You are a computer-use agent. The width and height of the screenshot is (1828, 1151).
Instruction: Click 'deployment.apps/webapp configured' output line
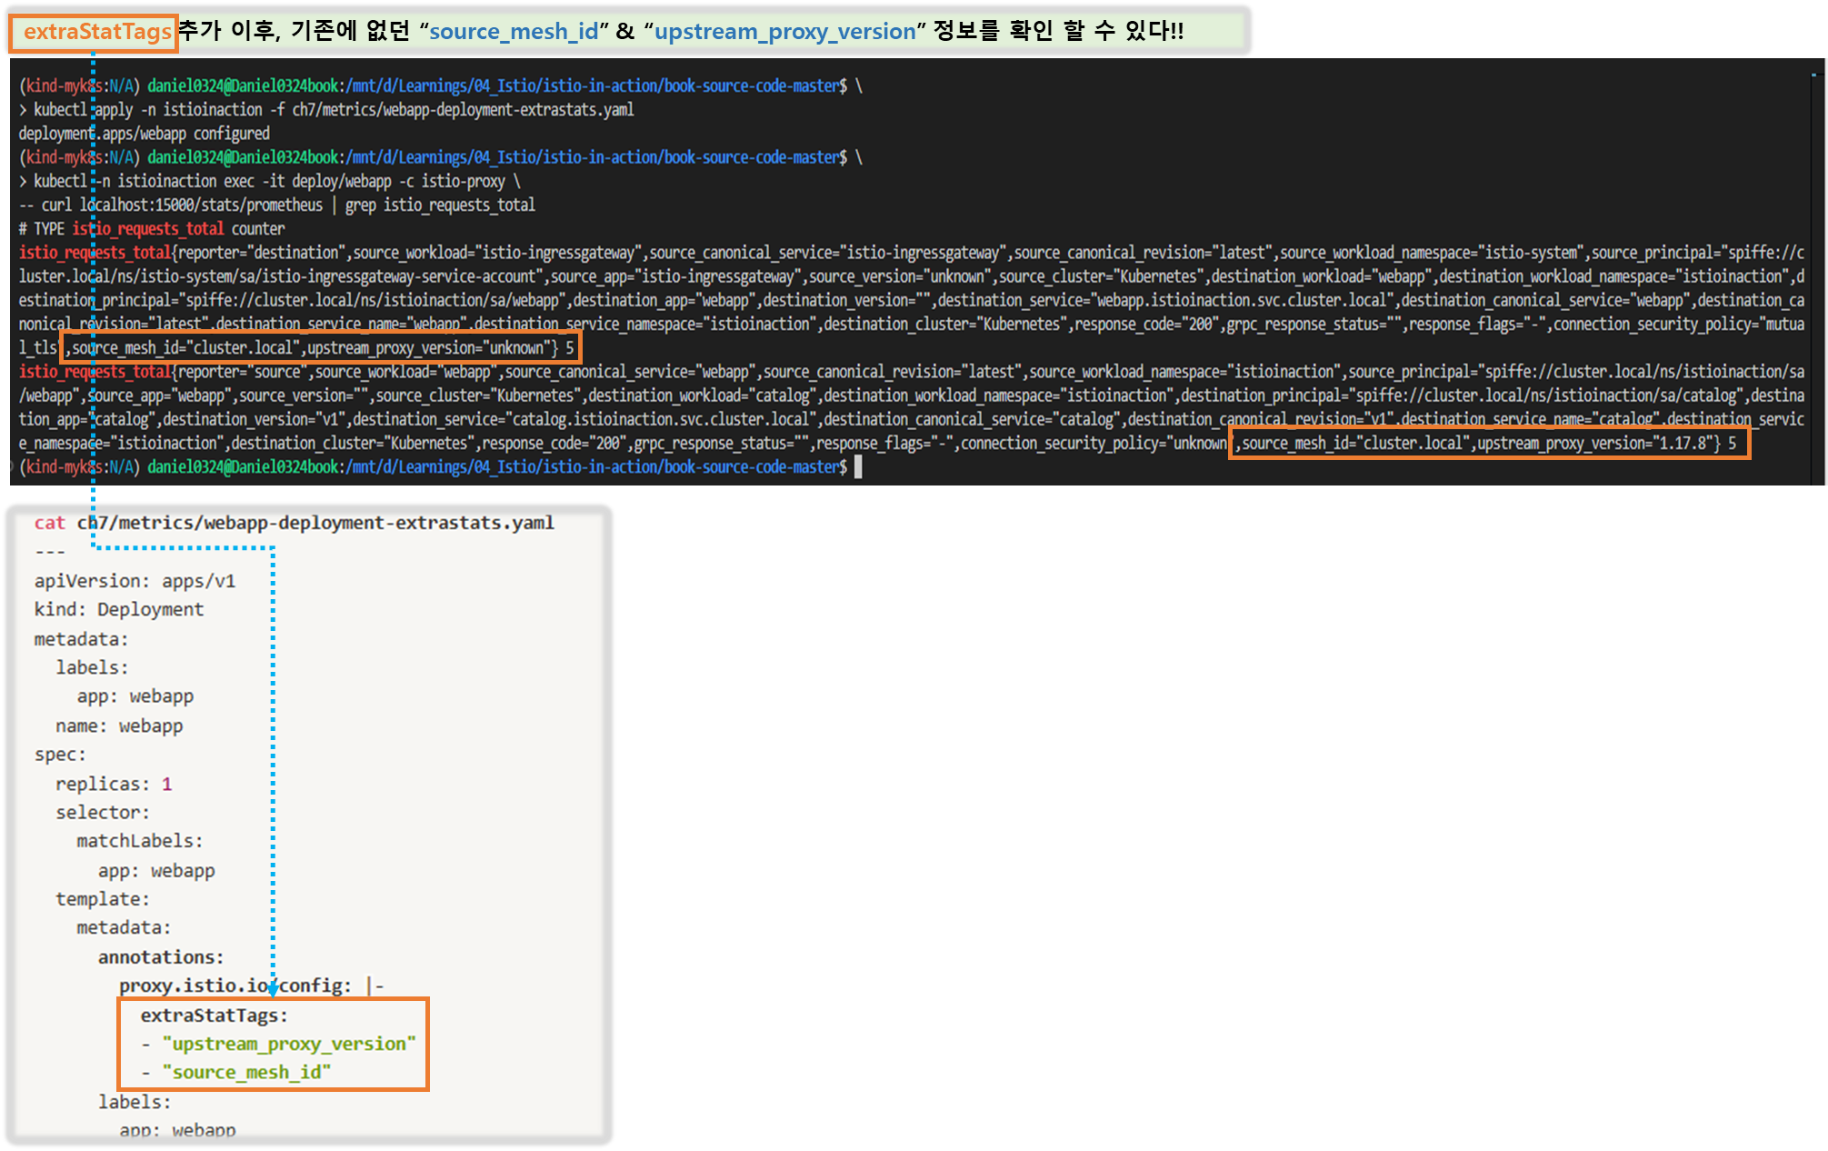[144, 134]
